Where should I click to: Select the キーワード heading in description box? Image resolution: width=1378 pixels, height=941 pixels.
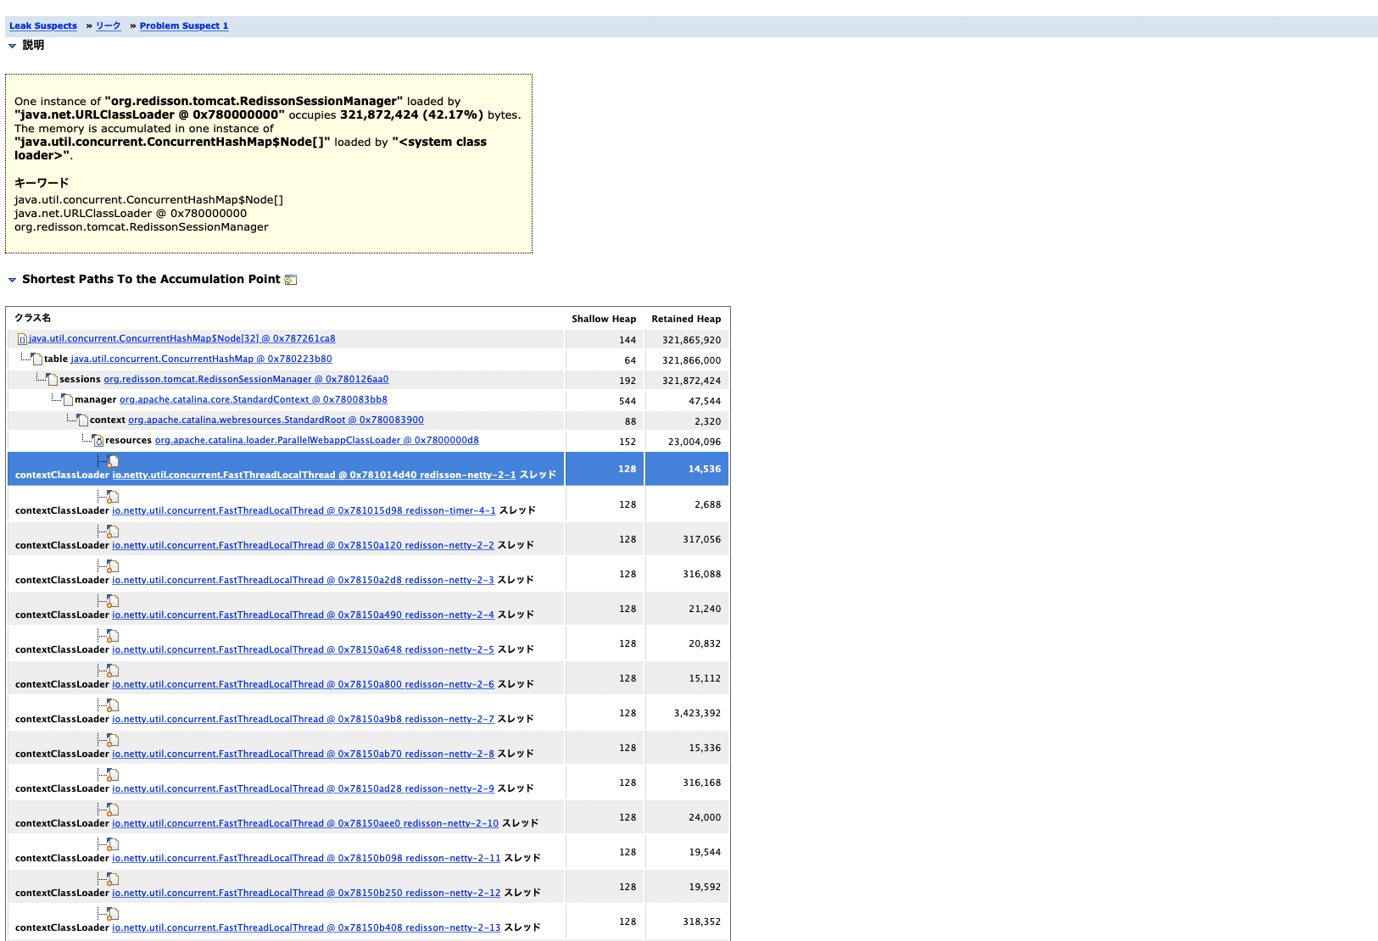[42, 183]
